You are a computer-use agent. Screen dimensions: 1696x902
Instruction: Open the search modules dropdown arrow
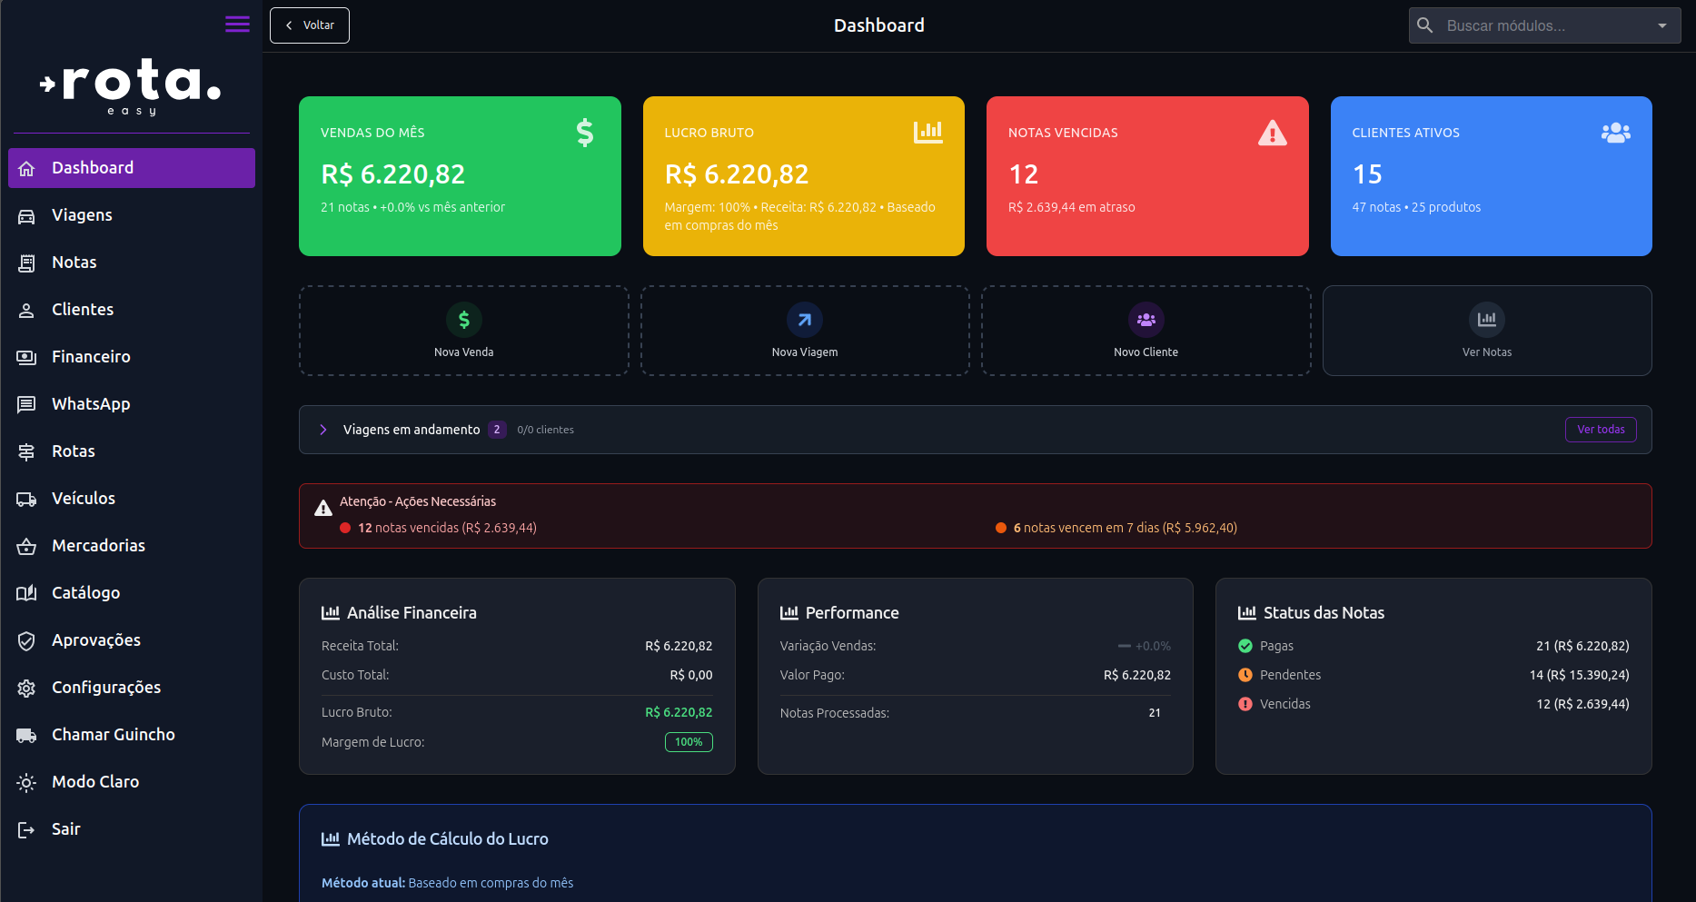tap(1663, 25)
